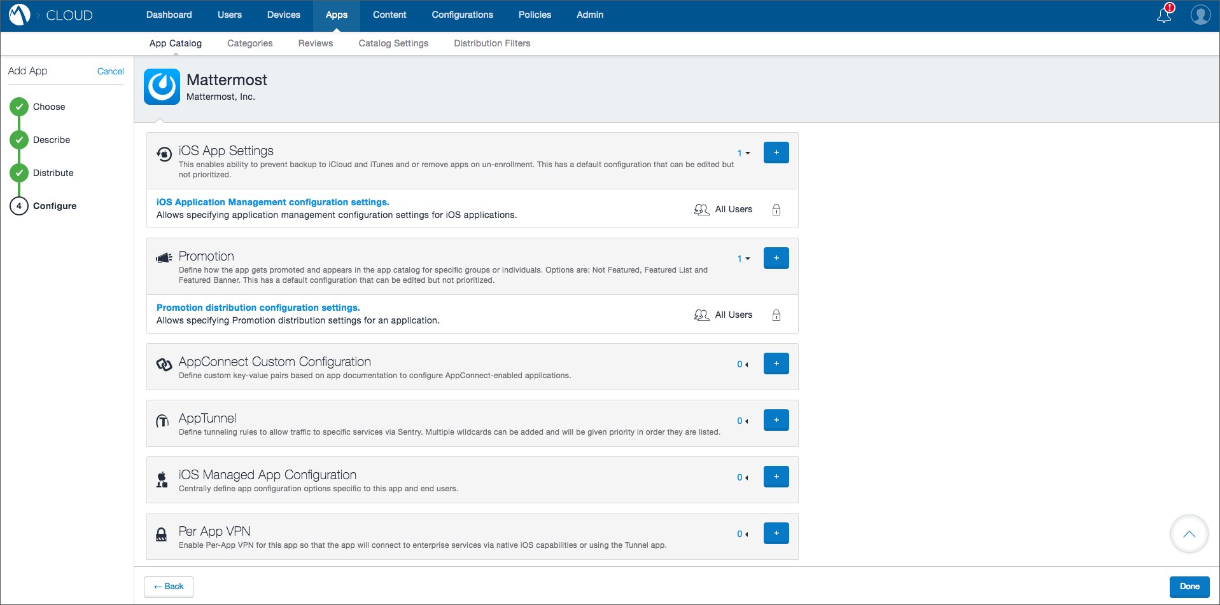
Task: Switch to the Categories tab
Action: (x=250, y=43)
